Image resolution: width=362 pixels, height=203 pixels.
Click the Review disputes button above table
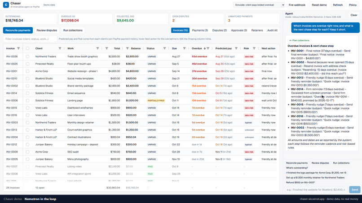click(x=47, y=30)
